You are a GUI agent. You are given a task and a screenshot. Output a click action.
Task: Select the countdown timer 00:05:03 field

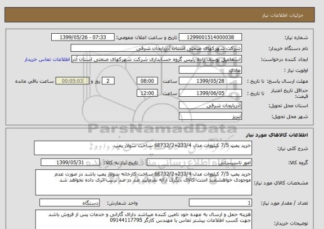tap(73, 81)
